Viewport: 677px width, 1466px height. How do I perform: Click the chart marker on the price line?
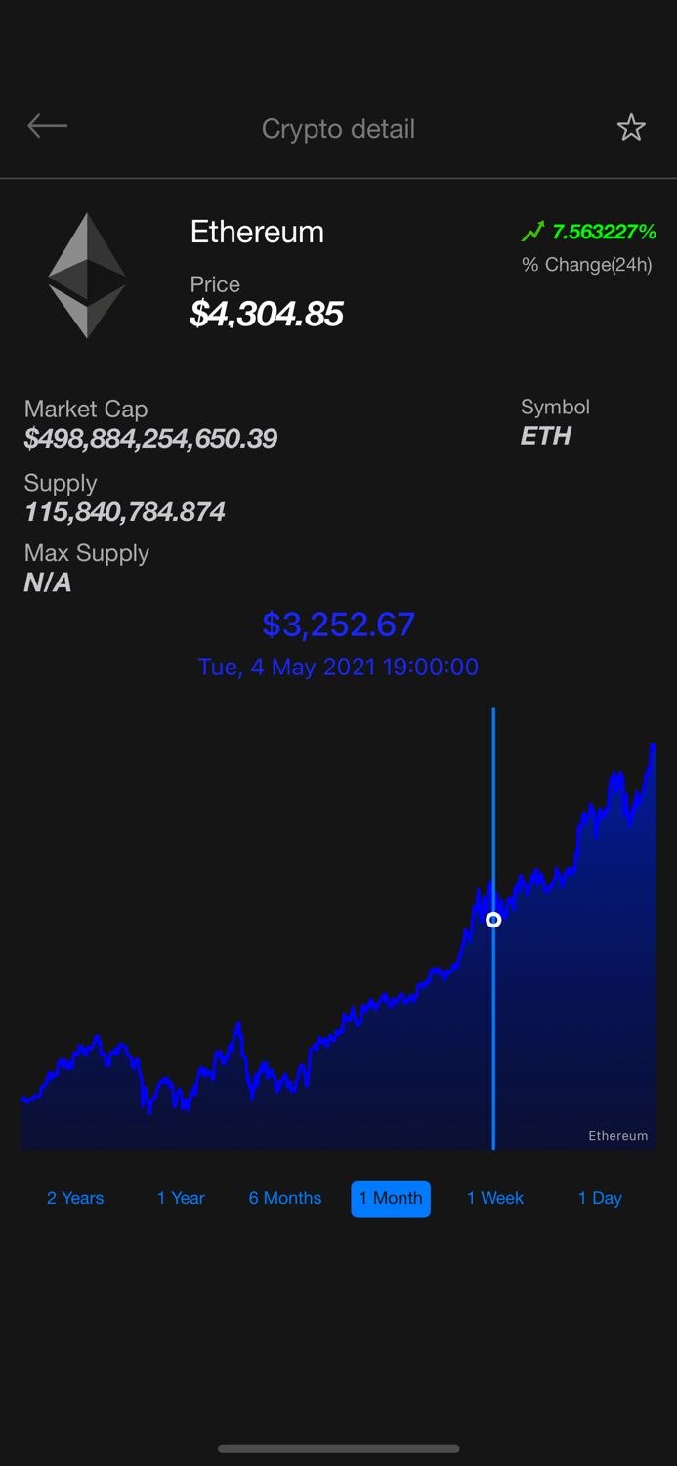pyautogui.click(x=493, y=920)
